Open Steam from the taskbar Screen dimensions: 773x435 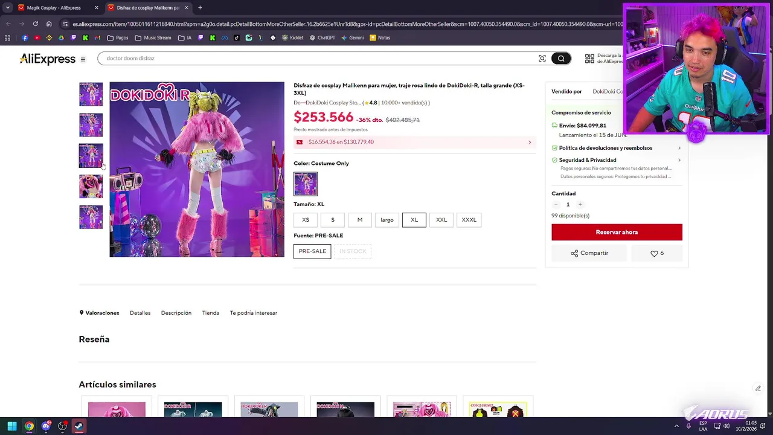pyautogui.click(x=79, y=426)
